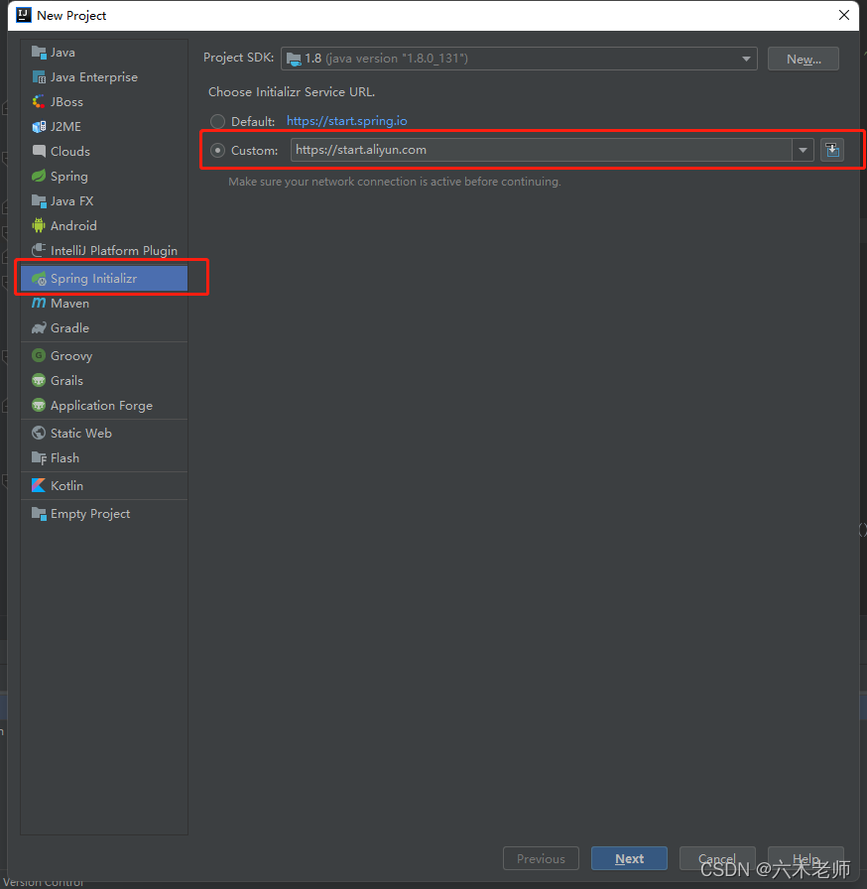Choose IntelliJ Platform Plugin project type
Screen dimensions: 867x889
click(104, 251)
